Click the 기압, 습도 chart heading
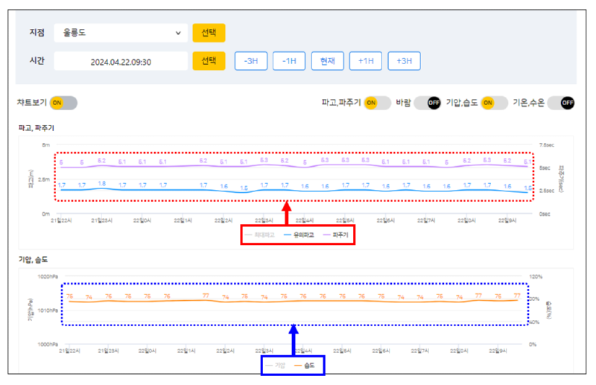This screenshot has width=596, height=385. tap(33, 260)
